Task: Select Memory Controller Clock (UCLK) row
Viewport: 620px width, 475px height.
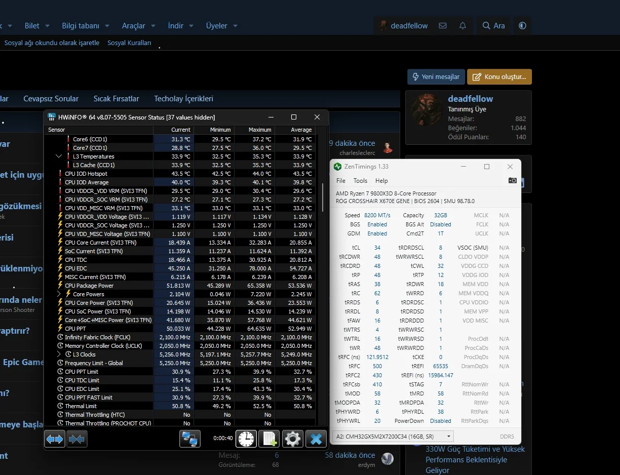Action: tap(180, 346)
